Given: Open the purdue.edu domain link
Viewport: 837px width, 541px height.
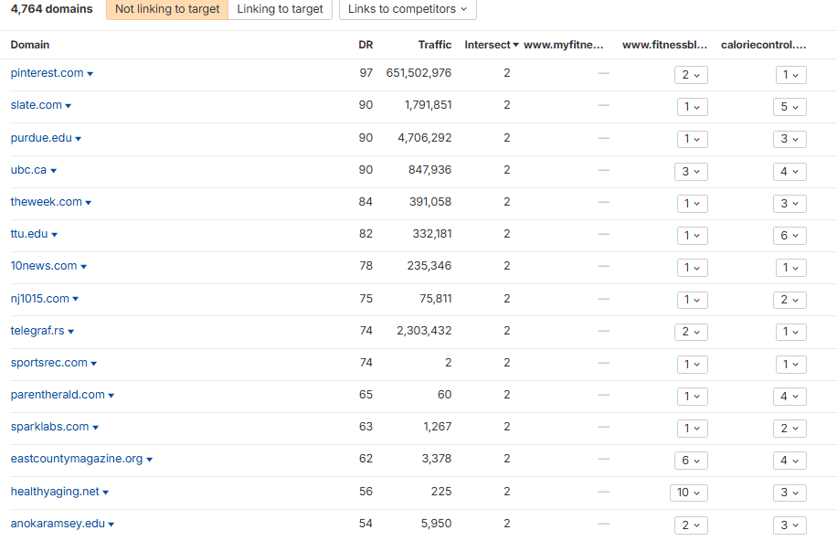Looking at the screenshot, I should tap(41, 138).
